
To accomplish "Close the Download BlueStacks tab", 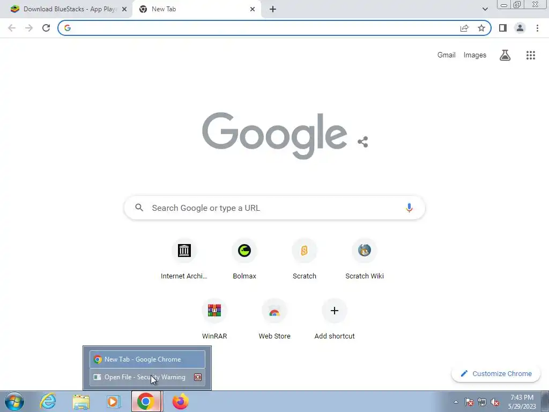I will tap(124, 9).
